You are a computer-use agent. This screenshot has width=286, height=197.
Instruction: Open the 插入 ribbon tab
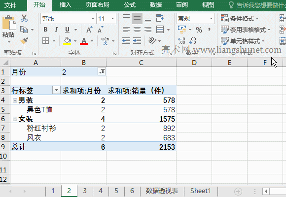click(x=65, y=5)
